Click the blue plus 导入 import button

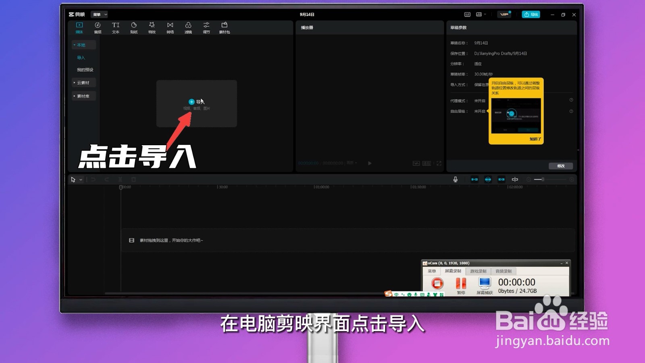coord(197,102)
